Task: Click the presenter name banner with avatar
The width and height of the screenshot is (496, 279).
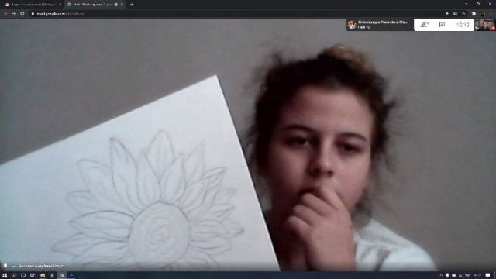Action: (380, 25)
